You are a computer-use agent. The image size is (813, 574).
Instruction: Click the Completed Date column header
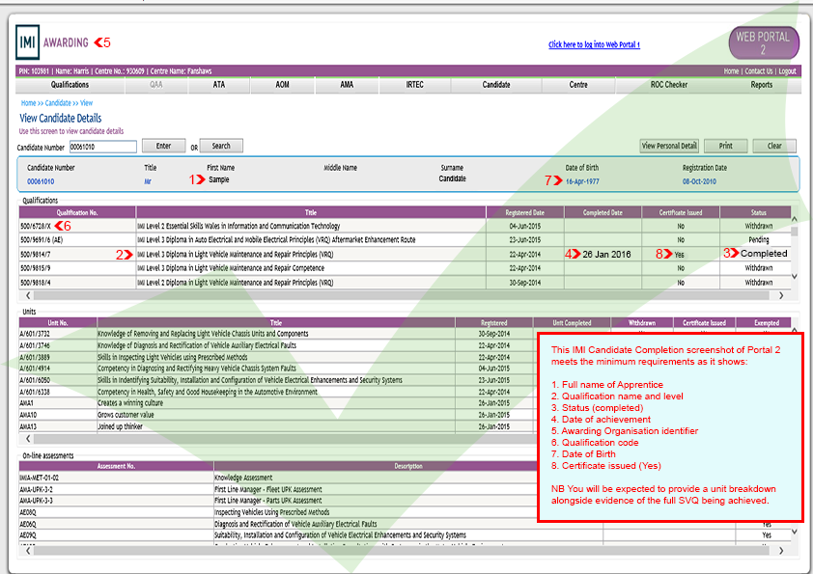click(x=603, y=212)
